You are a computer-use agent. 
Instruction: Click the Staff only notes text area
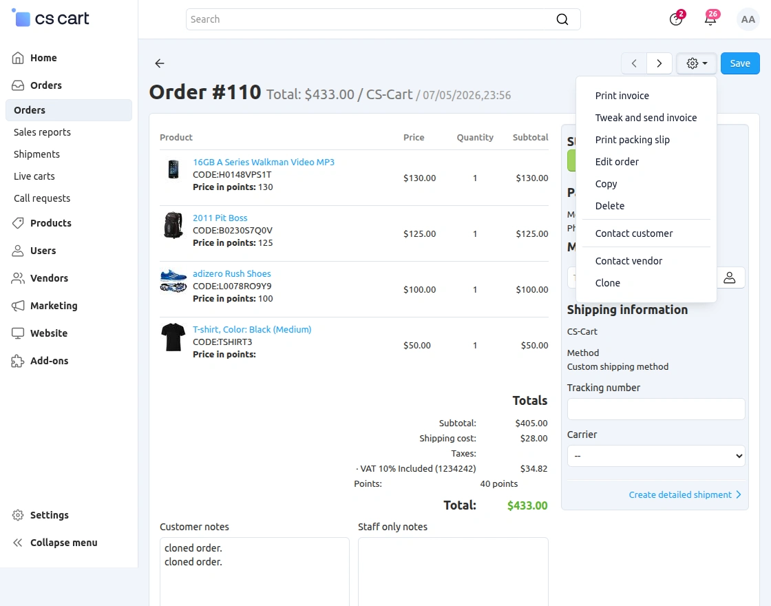click(x=453, y=572)
